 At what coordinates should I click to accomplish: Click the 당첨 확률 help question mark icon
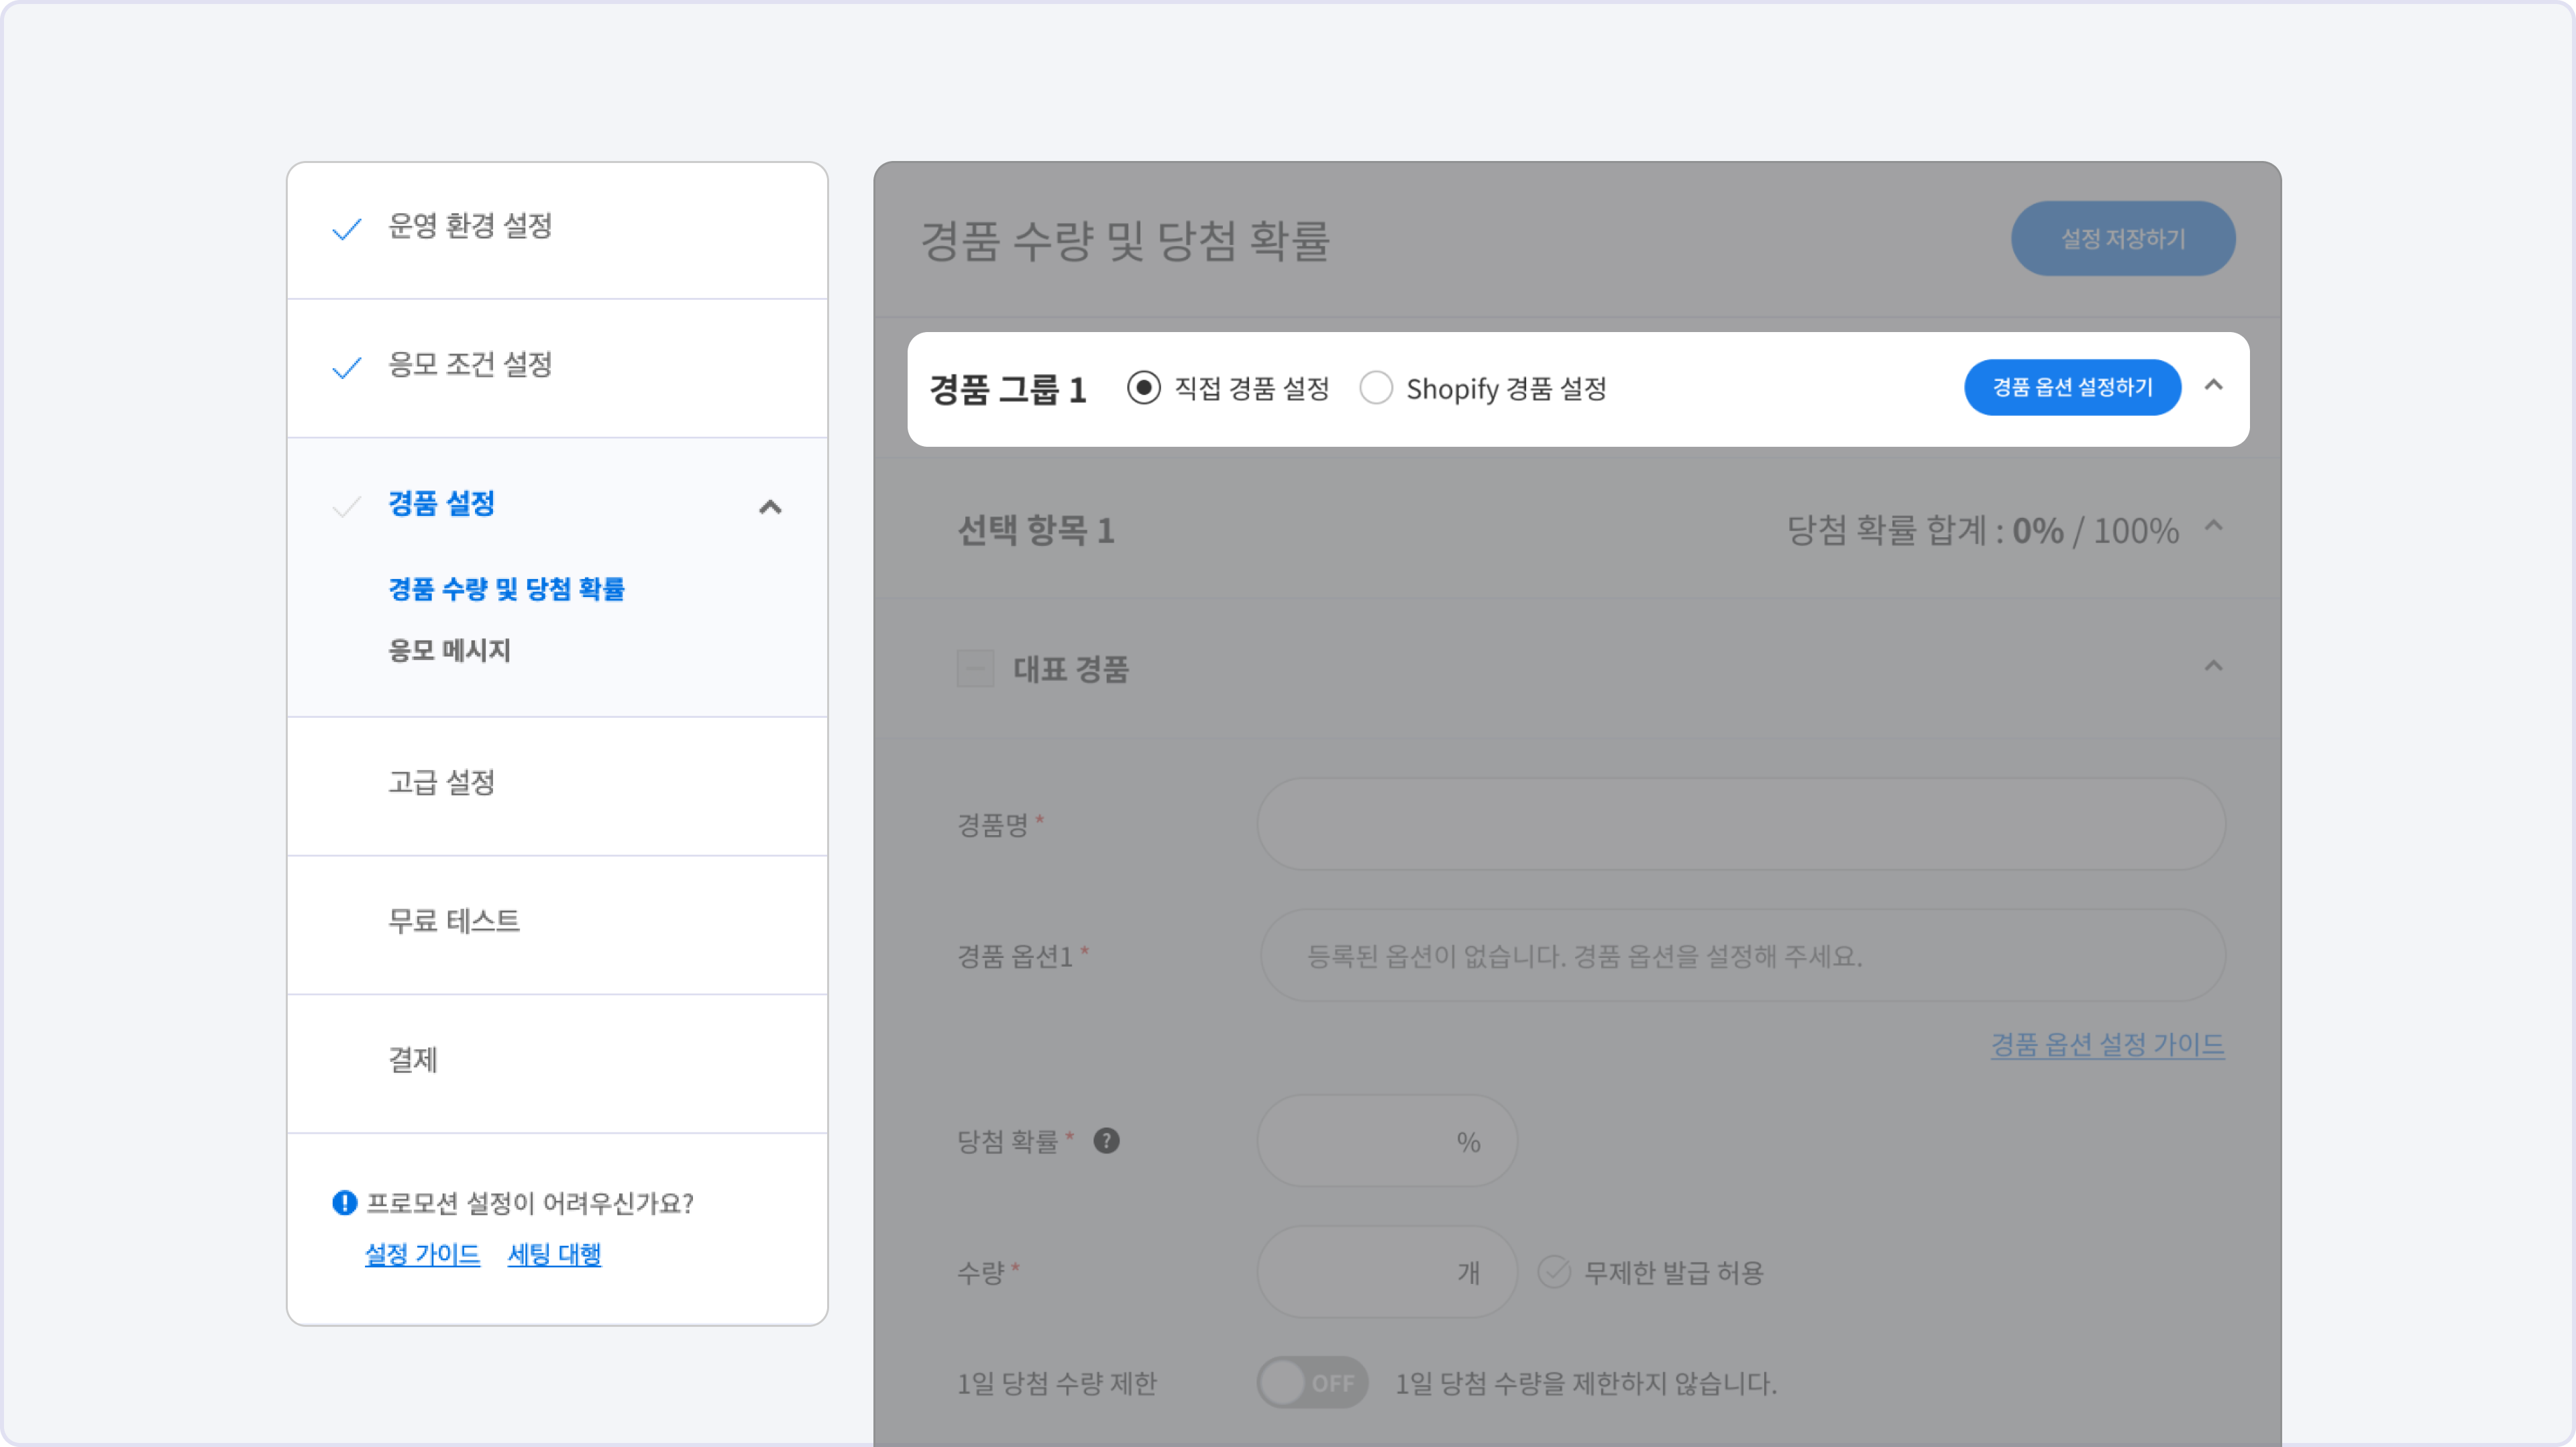pos(1106,1141)
